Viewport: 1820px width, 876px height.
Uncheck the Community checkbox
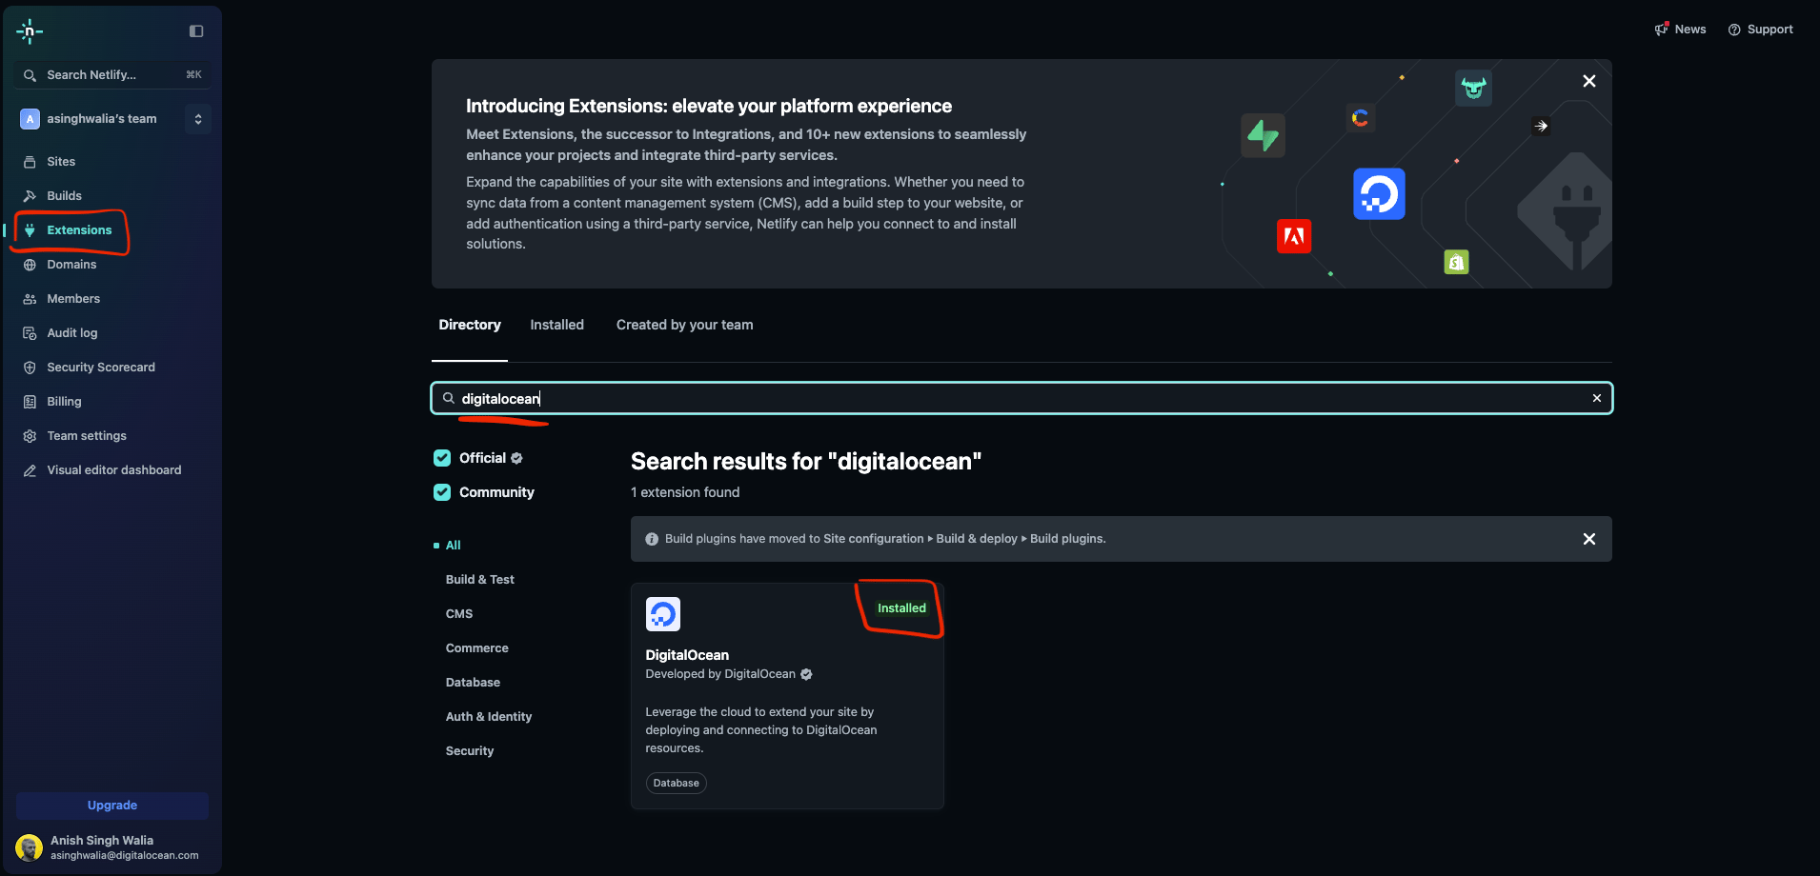point(442,492)
